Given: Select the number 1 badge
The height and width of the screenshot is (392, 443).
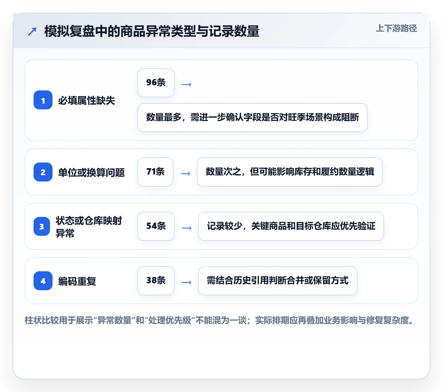Looking at the screenshot, I should (43, 100).
